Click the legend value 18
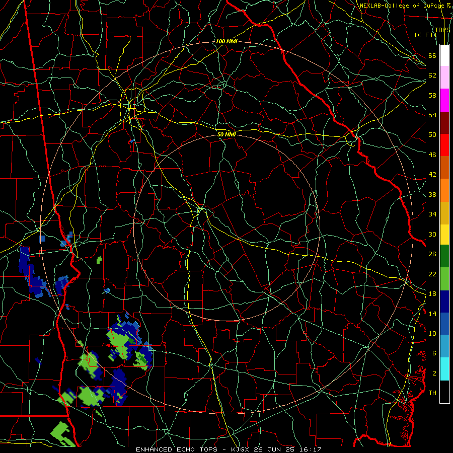The image size is (453, 453). coord(432,294)
